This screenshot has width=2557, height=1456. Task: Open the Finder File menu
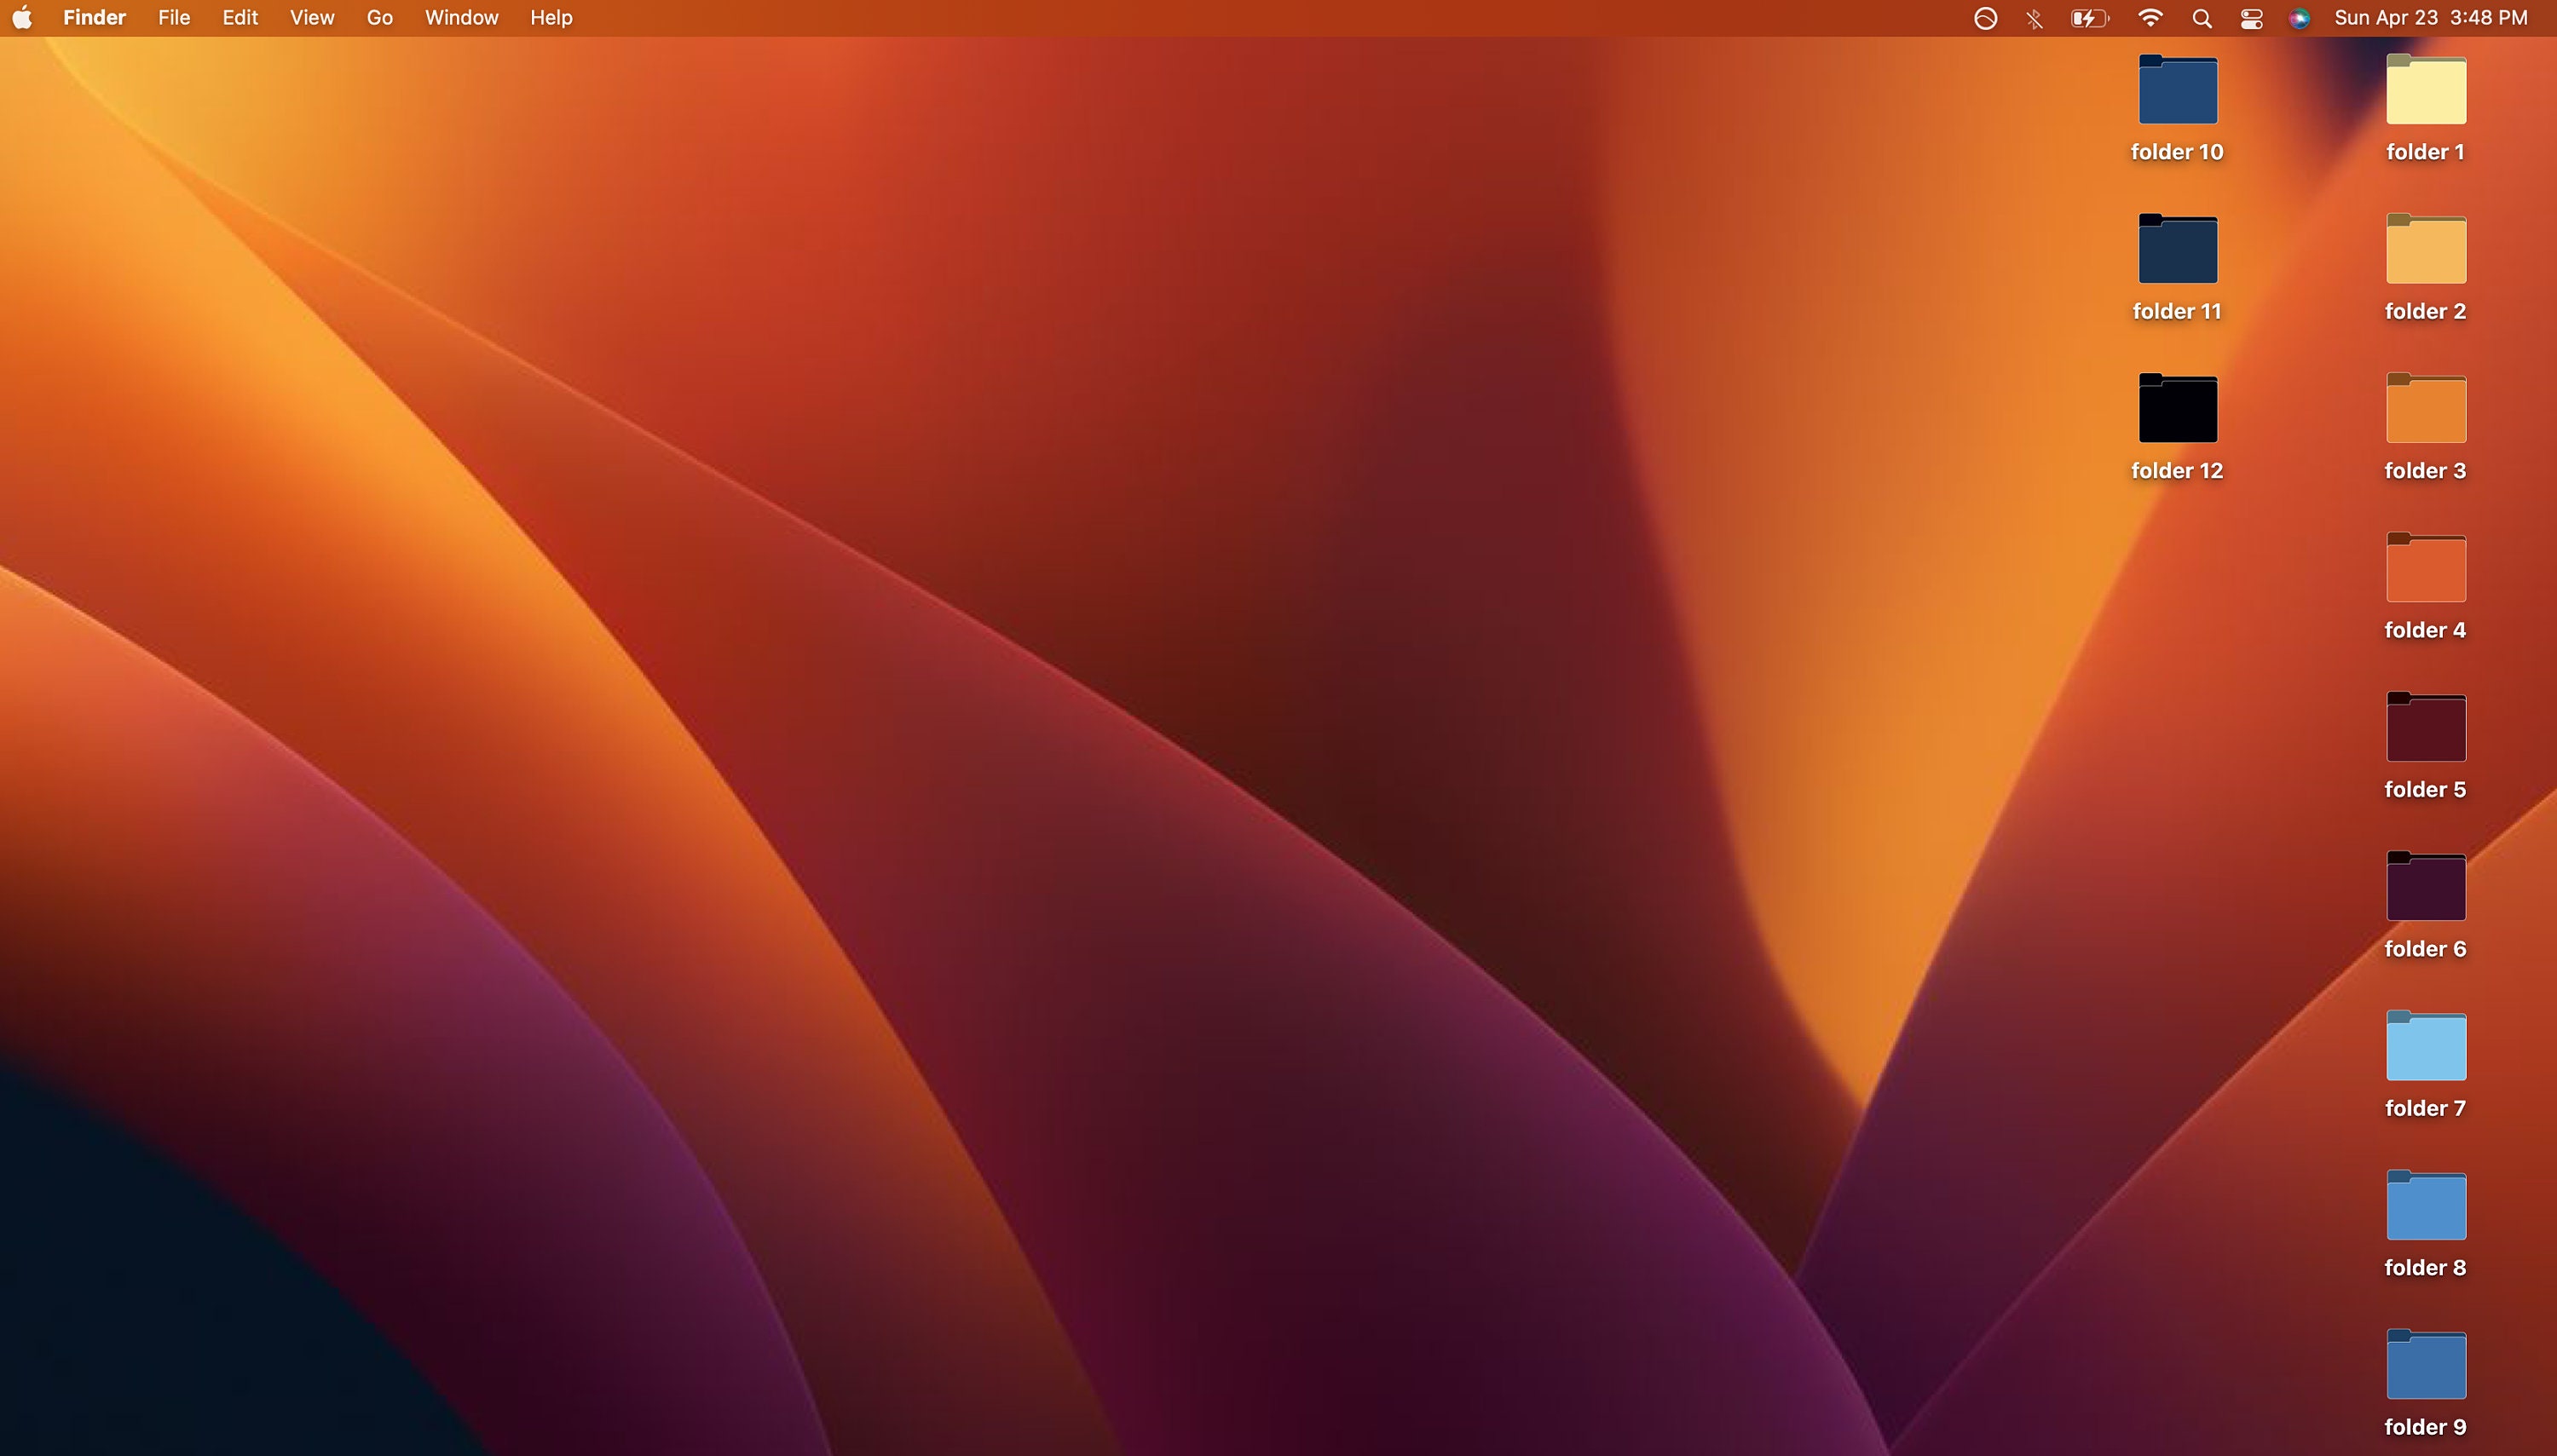(173, 18)
